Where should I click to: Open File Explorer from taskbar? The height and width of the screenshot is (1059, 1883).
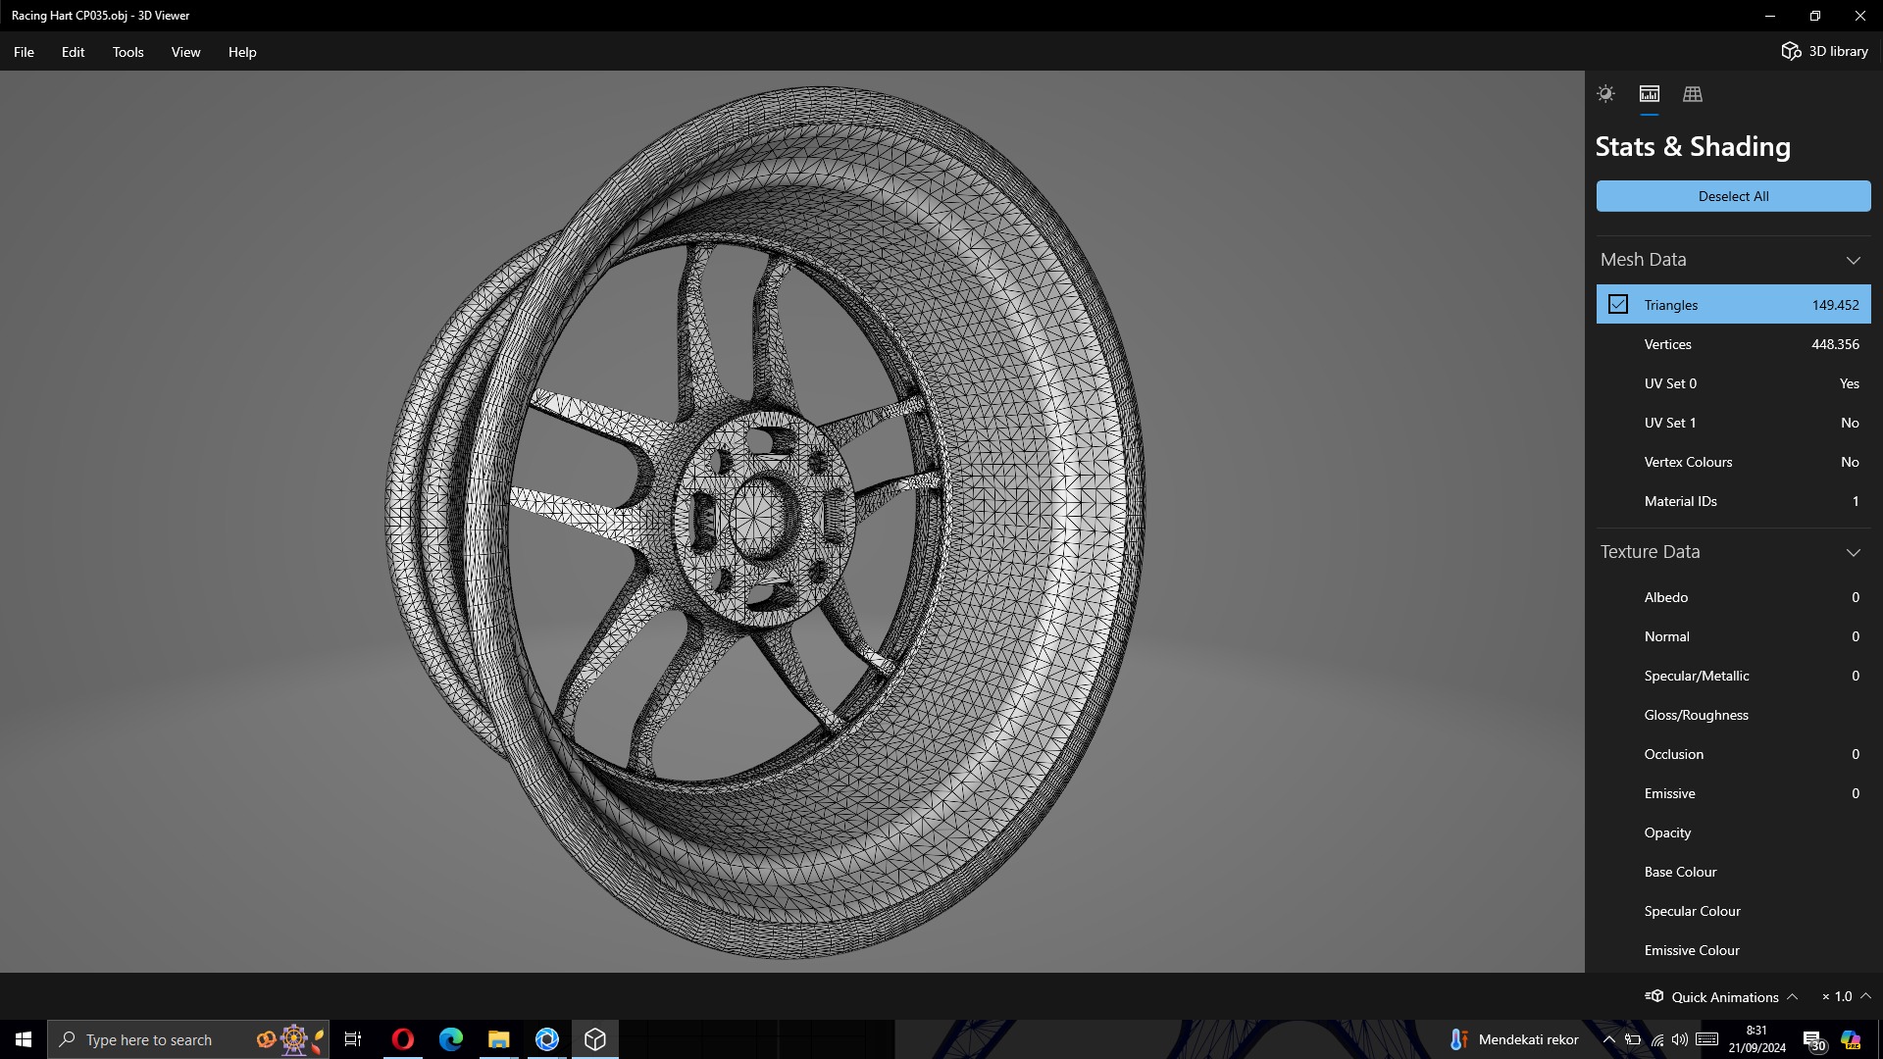tap(498, 1039)
